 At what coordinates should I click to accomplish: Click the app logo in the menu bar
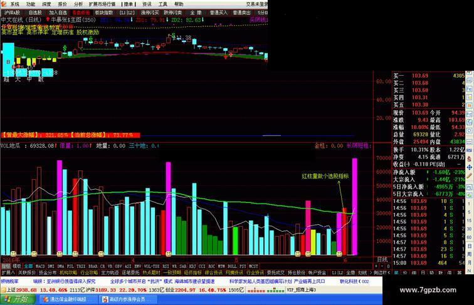pyautogui.click(x=4, y=4)
